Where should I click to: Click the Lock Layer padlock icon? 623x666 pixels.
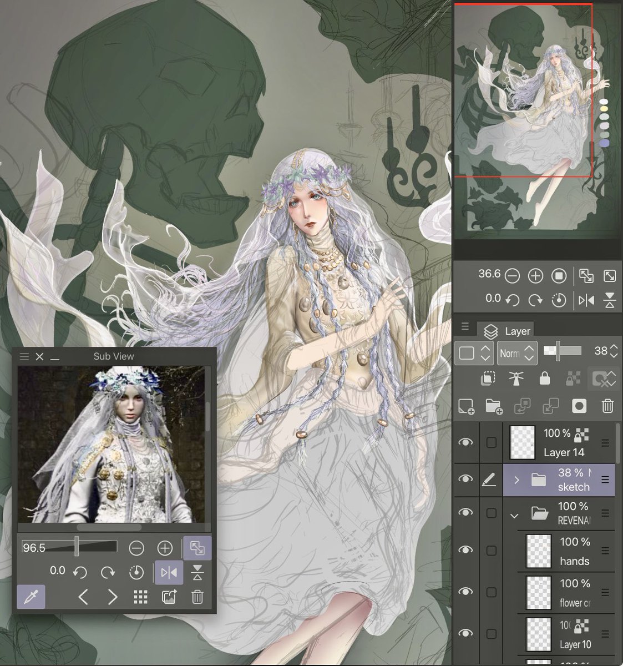(545, 379)
